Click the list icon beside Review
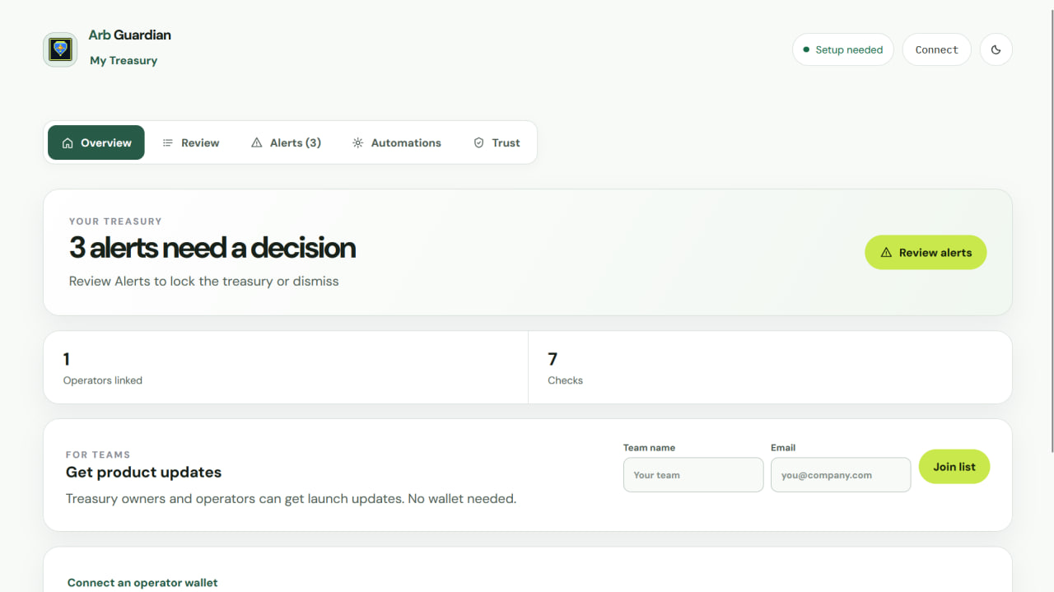 tap(168, 142)
